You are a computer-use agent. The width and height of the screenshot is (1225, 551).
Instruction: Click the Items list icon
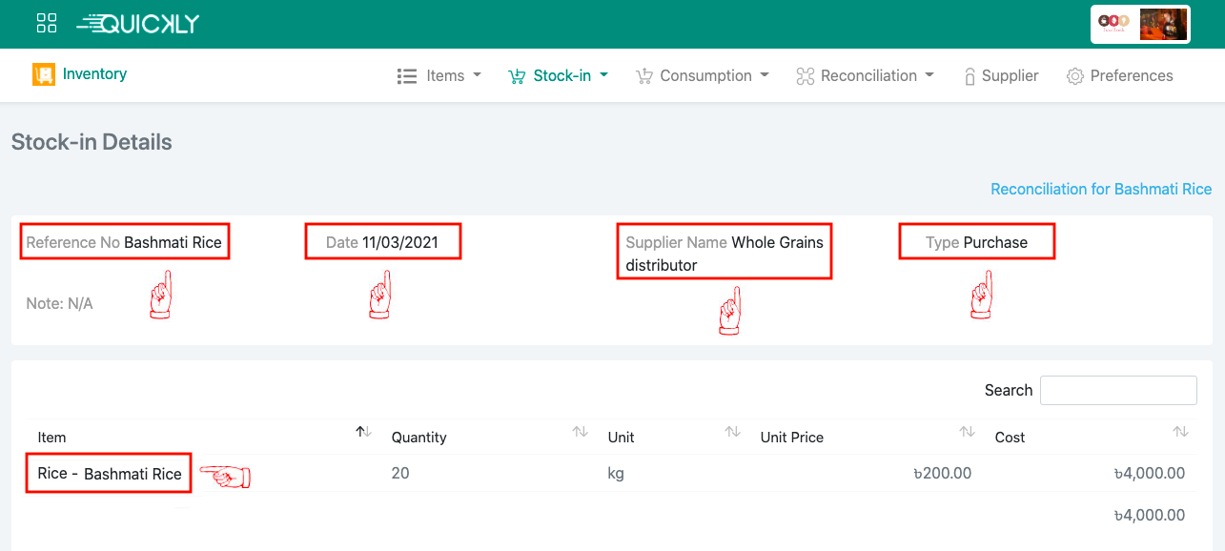click(407, 76)
